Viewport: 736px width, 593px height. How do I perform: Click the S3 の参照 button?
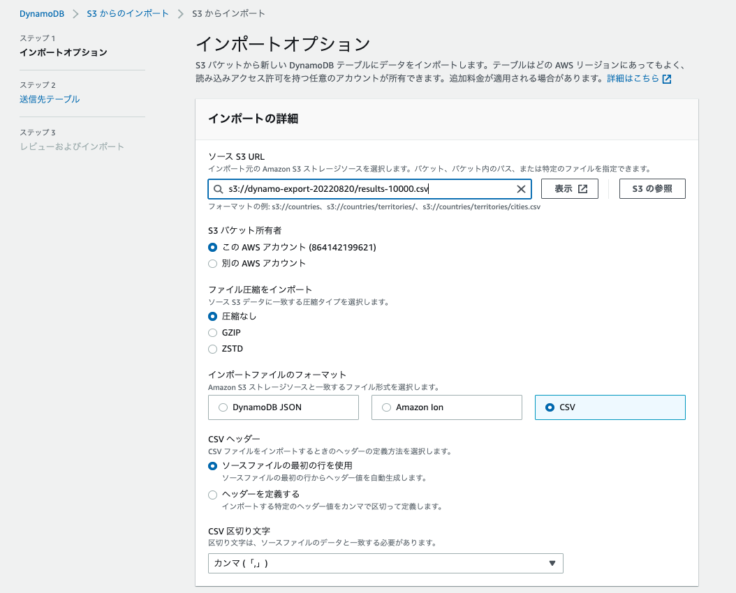point(652,188)
